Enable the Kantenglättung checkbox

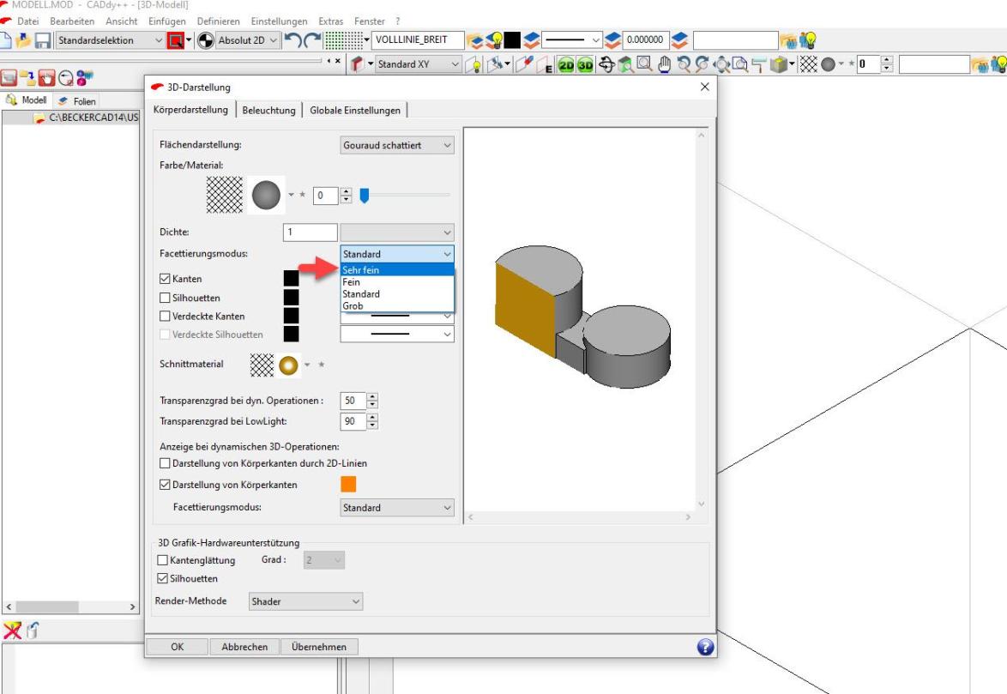tap(164, 560)
